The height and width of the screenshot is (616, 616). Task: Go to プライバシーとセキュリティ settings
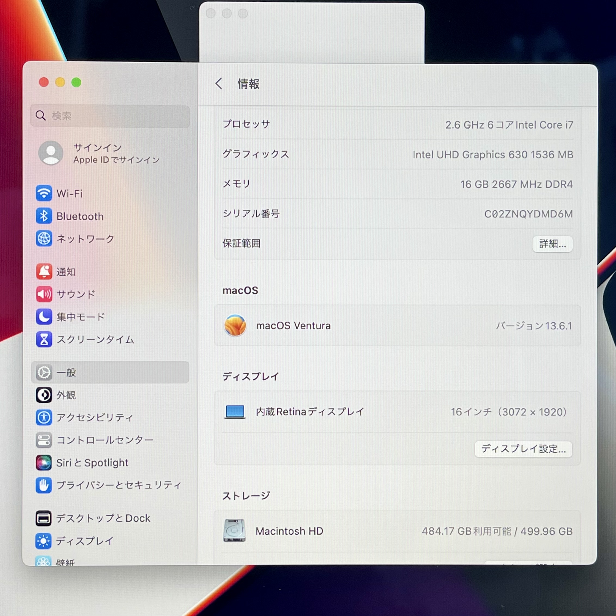pyautogui.click(x=119, y=485)
